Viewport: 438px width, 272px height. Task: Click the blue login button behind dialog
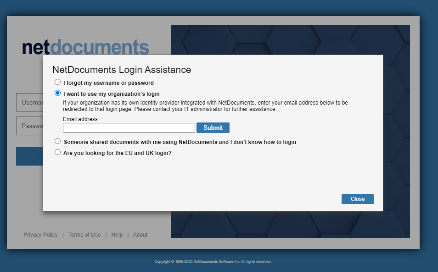click(29, 156)
